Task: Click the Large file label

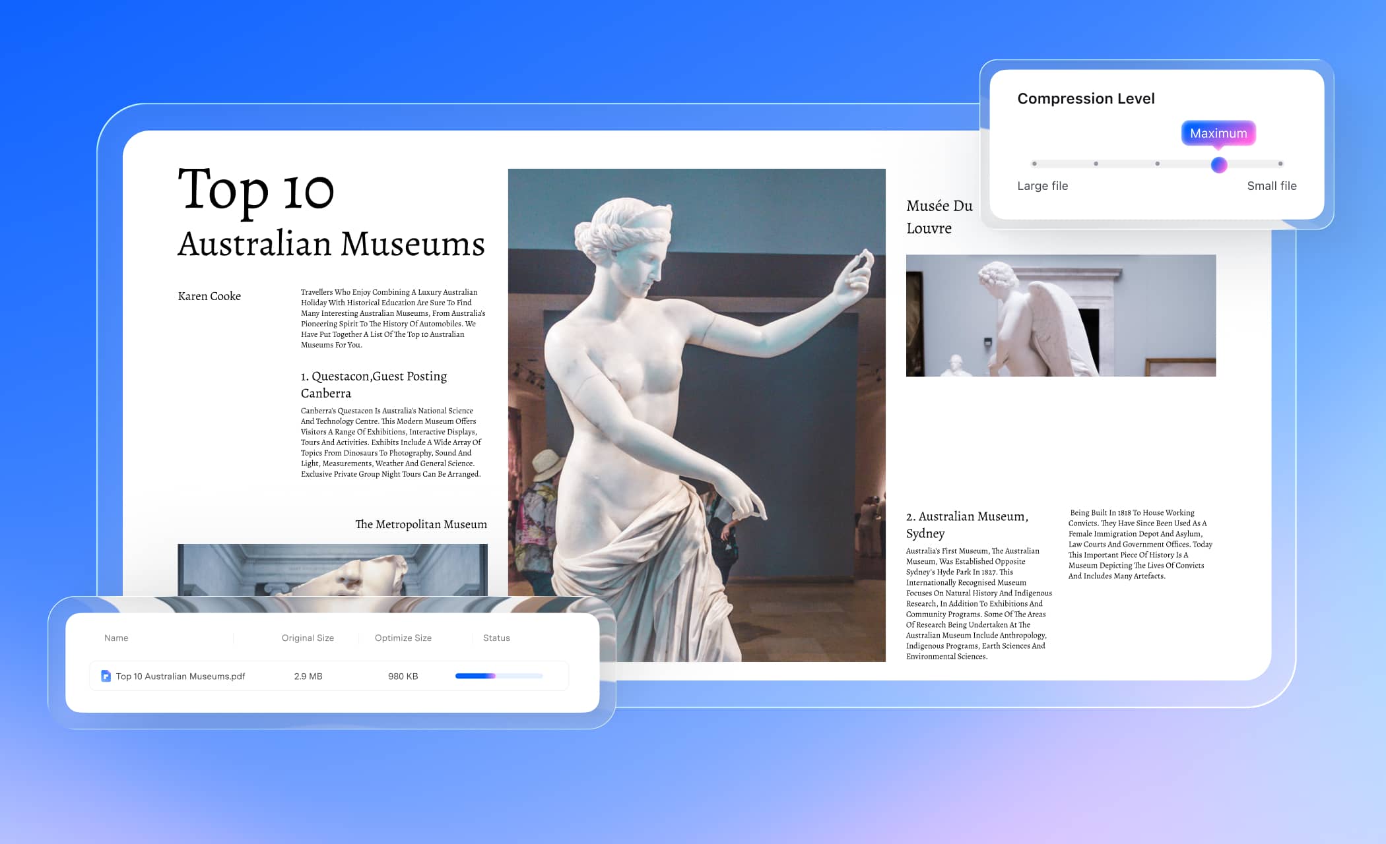Action: tap(1042, 186)
